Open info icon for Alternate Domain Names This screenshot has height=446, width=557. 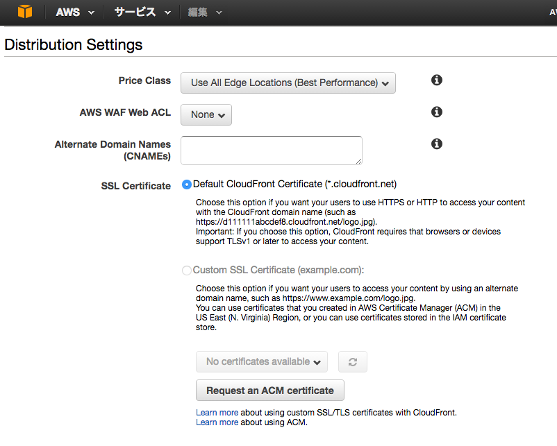437,144
